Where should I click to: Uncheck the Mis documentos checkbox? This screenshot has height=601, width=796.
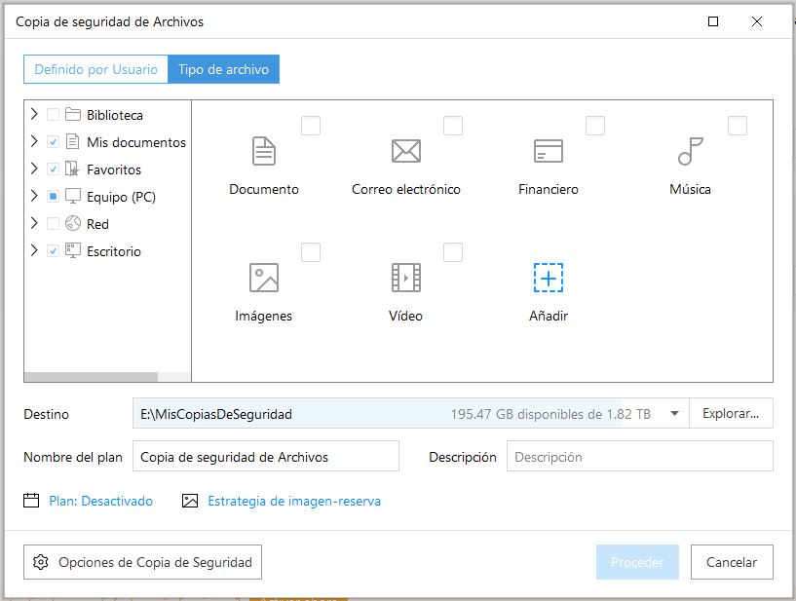click(54, 142)
